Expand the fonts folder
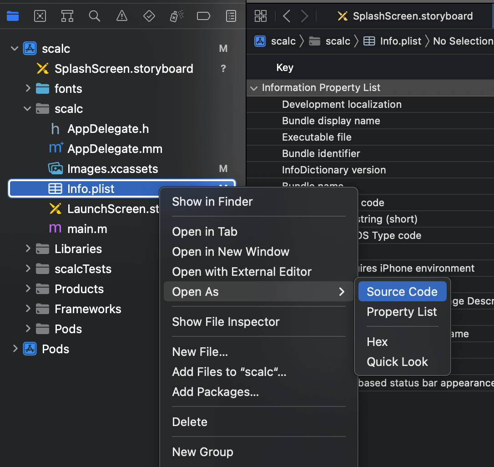The height and width of the screenshot is (467, 494). [28, 88]
